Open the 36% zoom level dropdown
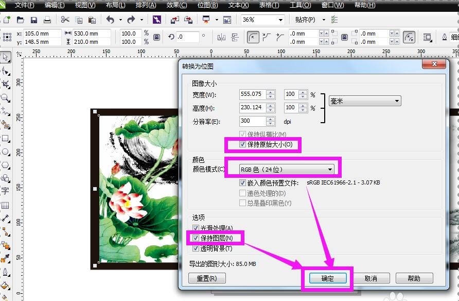The height and width of the screenshot is (301, 459). click(280, 19)
